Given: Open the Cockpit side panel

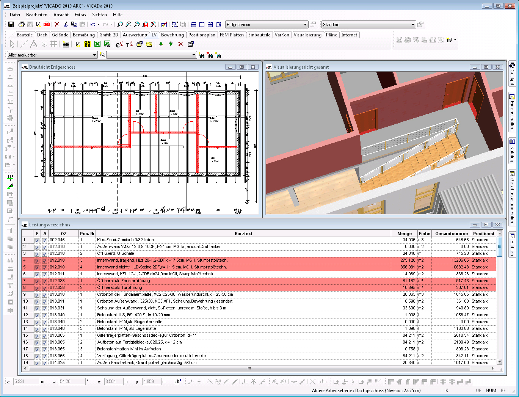Looking at the screenshot, I should coord(512,74).
